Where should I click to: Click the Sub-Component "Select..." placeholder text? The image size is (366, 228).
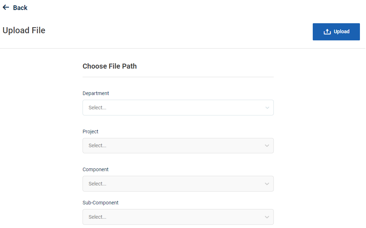98,217
